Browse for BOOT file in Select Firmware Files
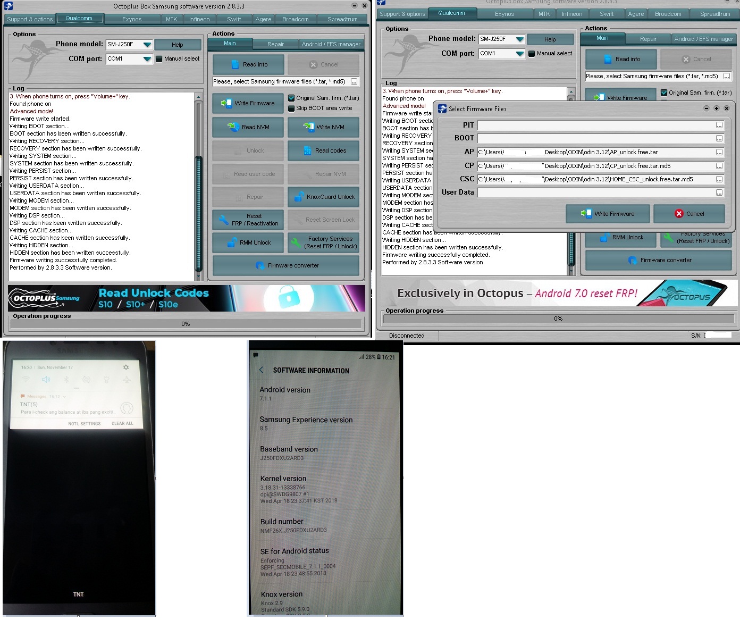Image resolution: width=740 pixels, height=620 pixels. 719,138
